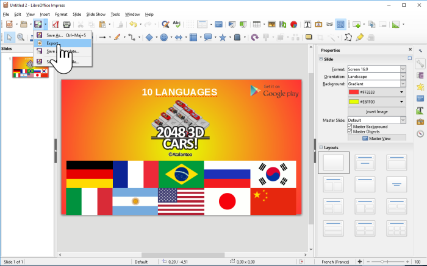Image resolution: width=427 pixels, height=266 pixels.
Task: Collapse the Slide section expander
Action: [x=321, y=59]
